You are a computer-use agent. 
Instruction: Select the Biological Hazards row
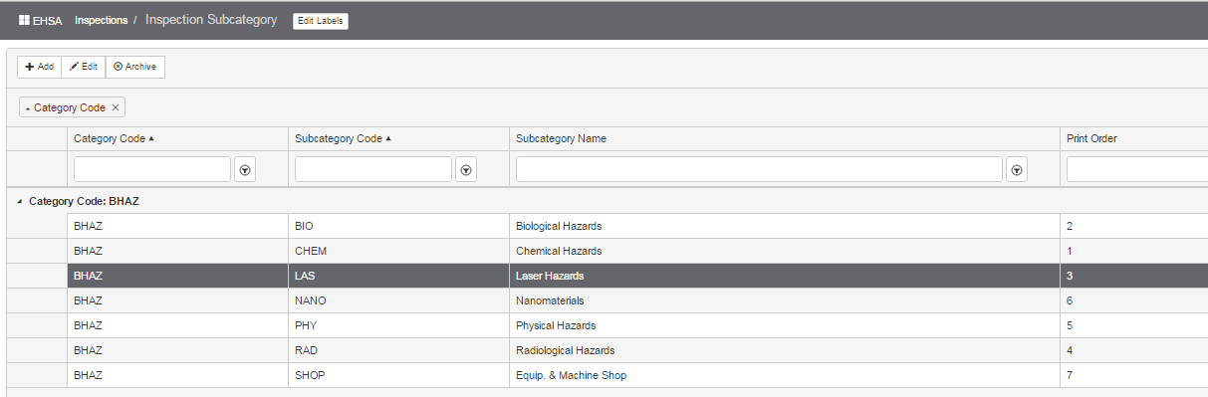[607, 226]
